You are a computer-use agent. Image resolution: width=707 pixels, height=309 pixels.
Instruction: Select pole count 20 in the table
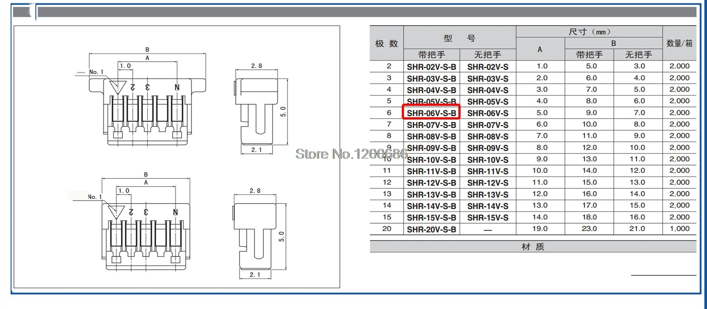387,229
